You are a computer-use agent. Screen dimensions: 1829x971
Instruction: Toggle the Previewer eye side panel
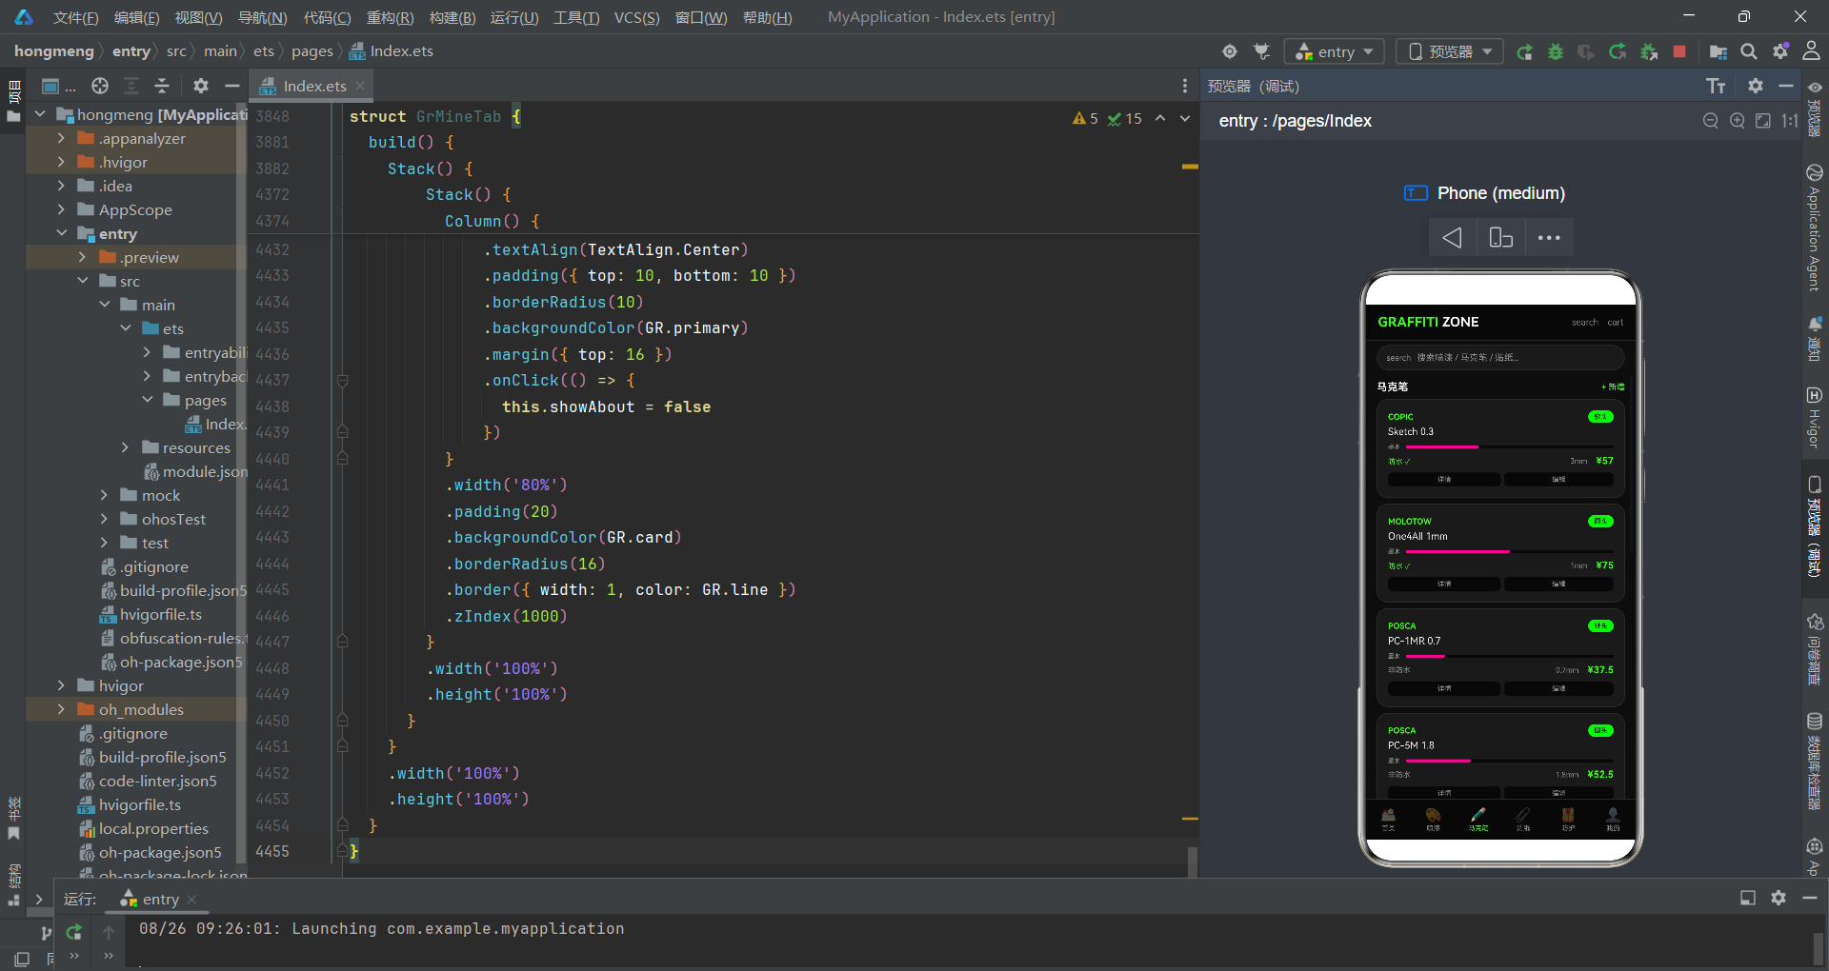(x=1815, y=88)
